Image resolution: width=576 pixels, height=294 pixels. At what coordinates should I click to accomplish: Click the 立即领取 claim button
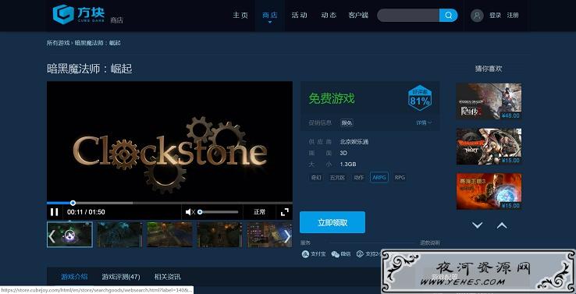click(332, 222)
